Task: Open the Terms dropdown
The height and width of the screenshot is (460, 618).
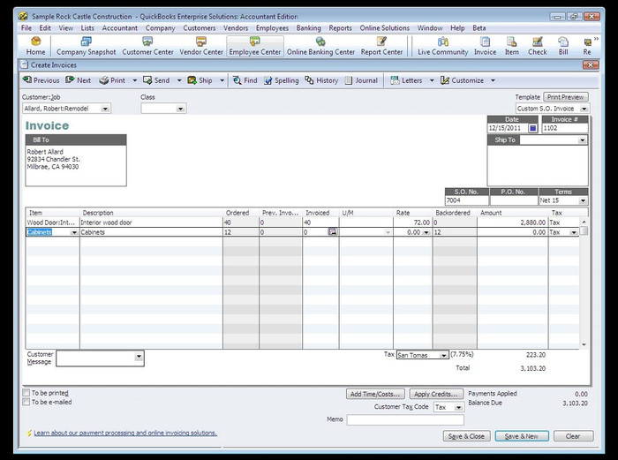Action: [x=583, y=200]
